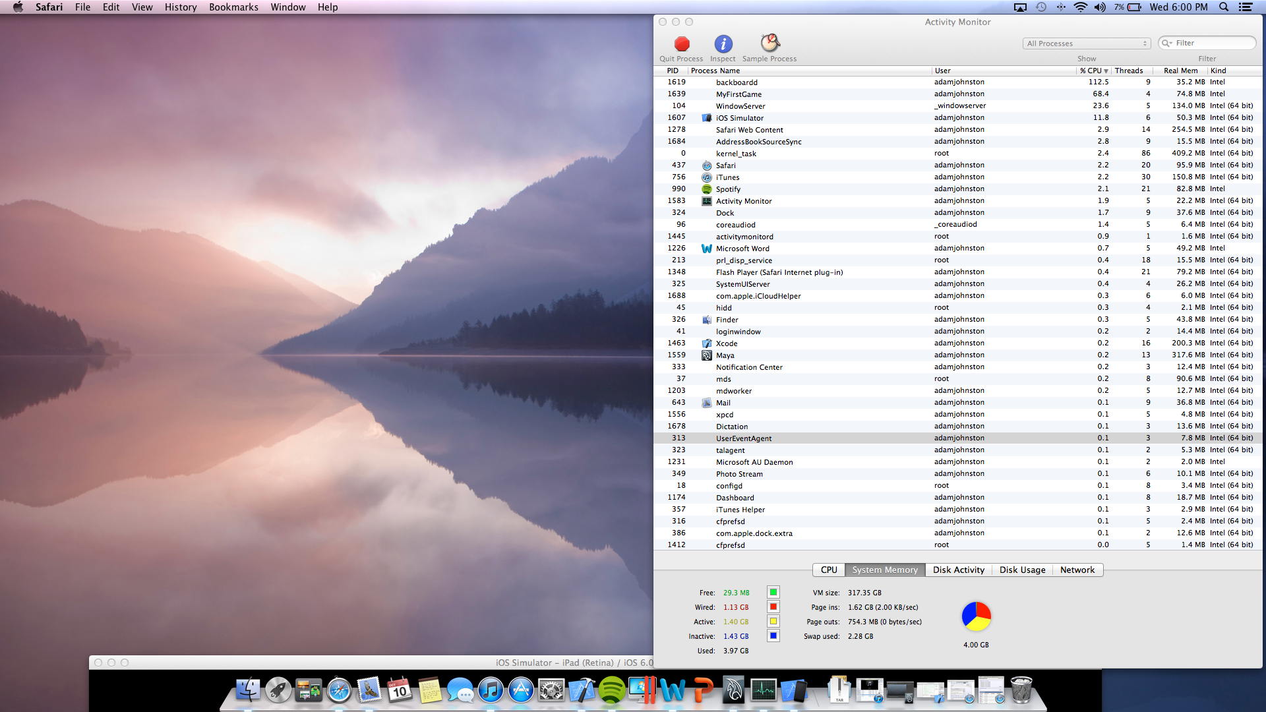Select the backboardd process row

click(x=958, y=82)
